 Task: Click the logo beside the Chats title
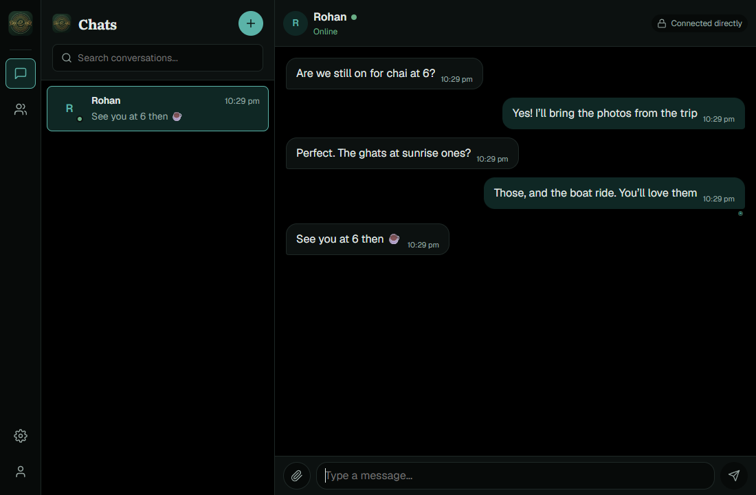pos(62,23)
